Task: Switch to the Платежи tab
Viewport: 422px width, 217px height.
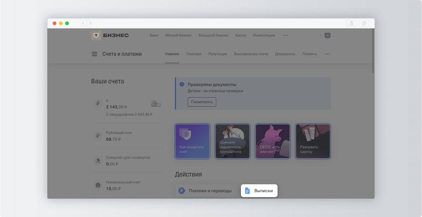Action: click(193, 54)
